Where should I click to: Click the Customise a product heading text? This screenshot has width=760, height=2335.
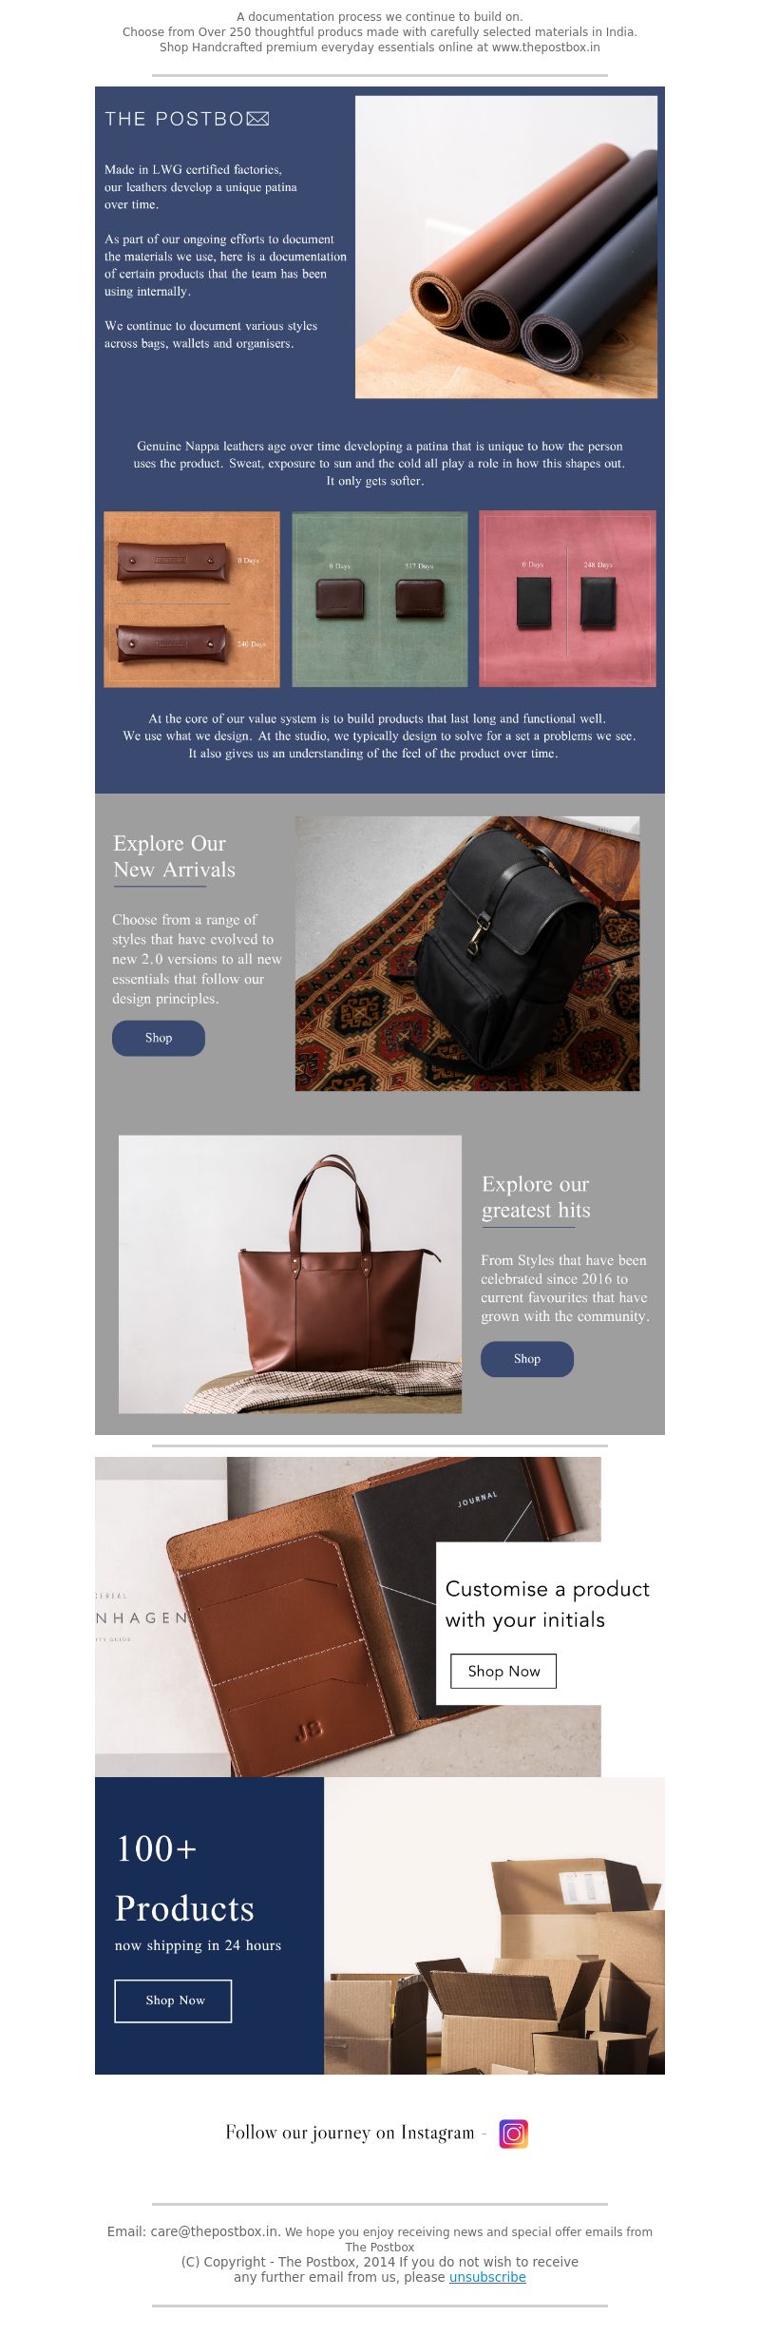click(x=547, y=1604)
